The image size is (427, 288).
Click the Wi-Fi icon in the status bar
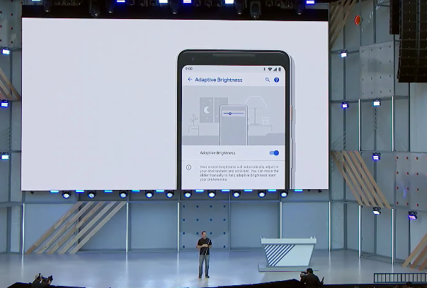click(271, 68)
